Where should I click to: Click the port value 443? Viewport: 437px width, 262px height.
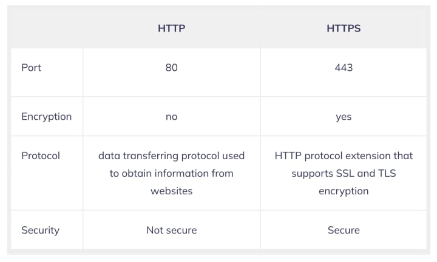point(344,67)
